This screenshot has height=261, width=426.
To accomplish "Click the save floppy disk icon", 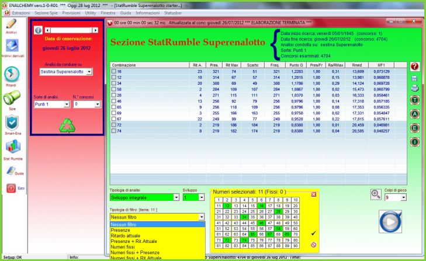I will click(414, 78).
